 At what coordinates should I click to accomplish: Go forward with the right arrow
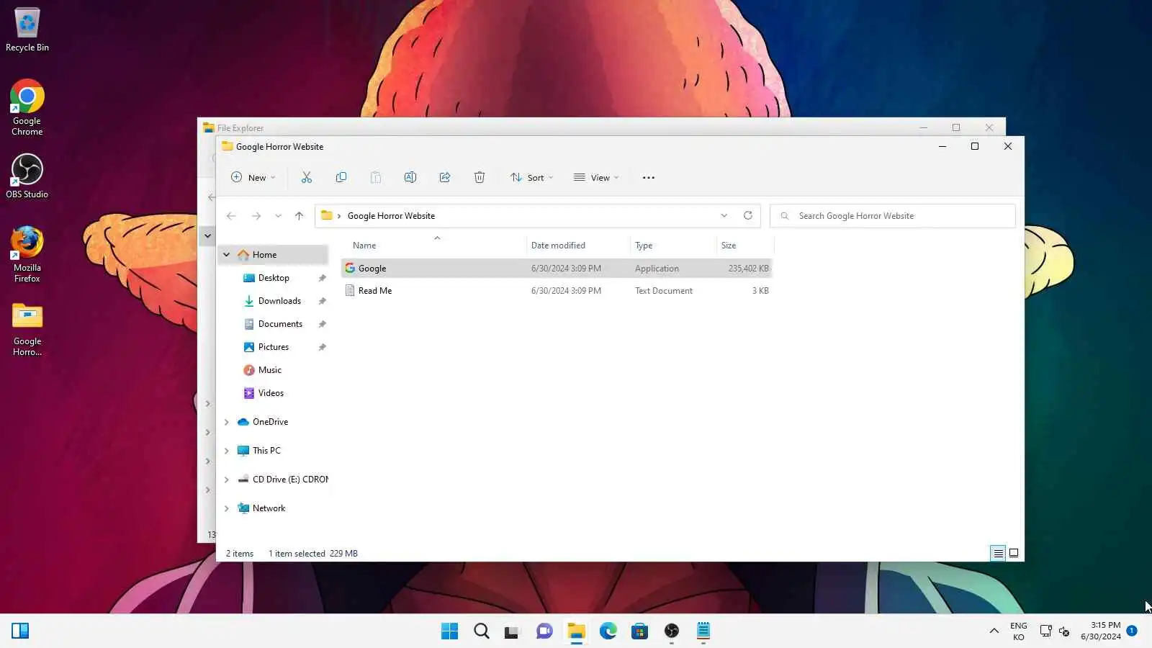(256, 216)
